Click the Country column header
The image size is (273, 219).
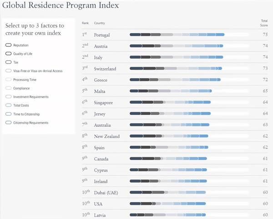point(99,23)
